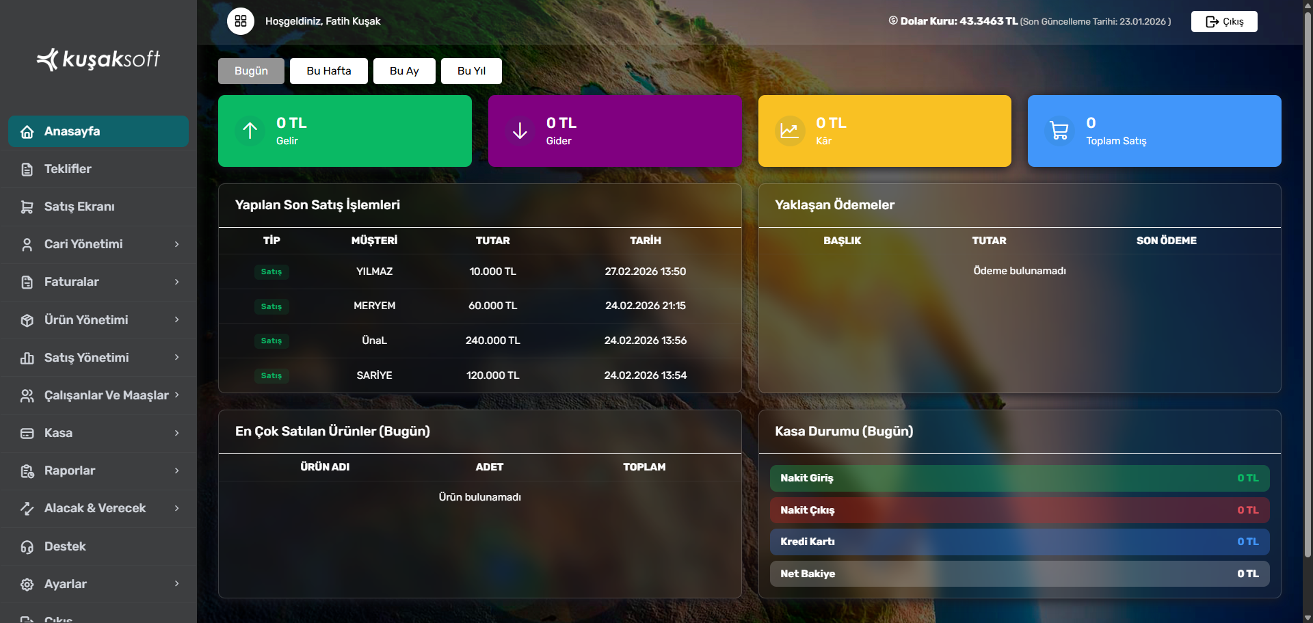Click the grid menu icon beside the welcome text
Viewport: 1313px width, 623px height.
241,21
